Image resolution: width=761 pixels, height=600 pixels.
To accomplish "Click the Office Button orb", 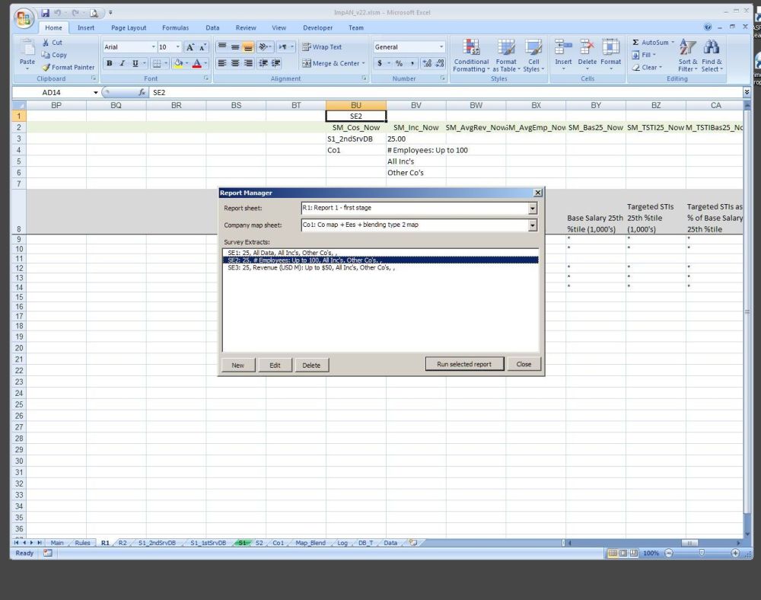I will coord(24,17).
